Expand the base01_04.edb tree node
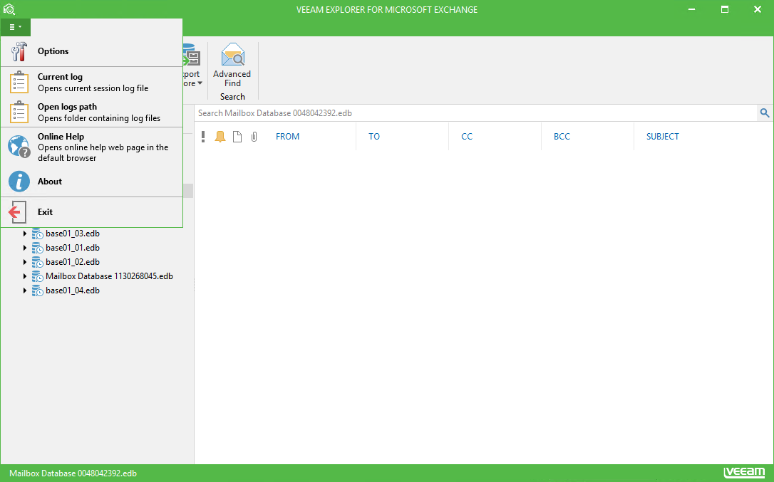This screenshot has height=482, width=774. point(25,290)
